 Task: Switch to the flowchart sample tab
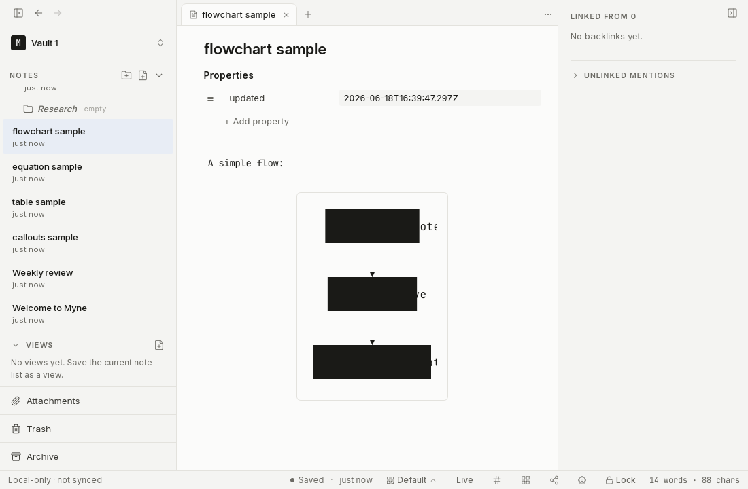(x=239, y=15)
